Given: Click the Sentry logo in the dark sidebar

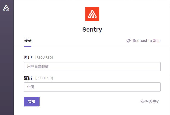Looking at the screenshot, I should (6, 8).
